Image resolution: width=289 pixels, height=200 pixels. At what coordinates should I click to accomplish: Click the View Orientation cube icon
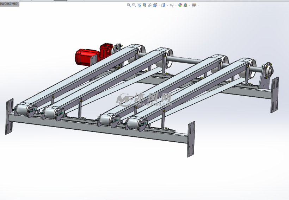click(155, 5)
